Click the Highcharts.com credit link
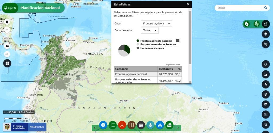 click(x=173, y=65)
